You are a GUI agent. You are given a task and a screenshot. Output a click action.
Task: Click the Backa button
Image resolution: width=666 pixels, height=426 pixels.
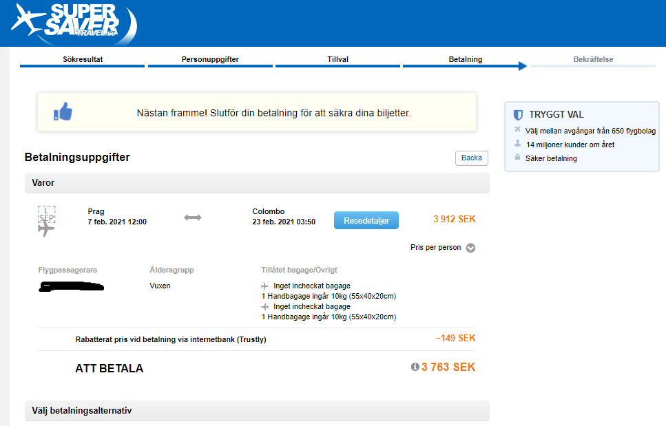point(472,158)
